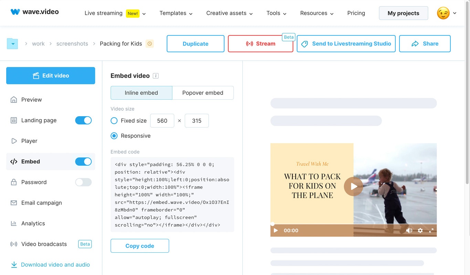Click the Duplicate button
This screenshot has width=470, height=275.
point(195,44)
